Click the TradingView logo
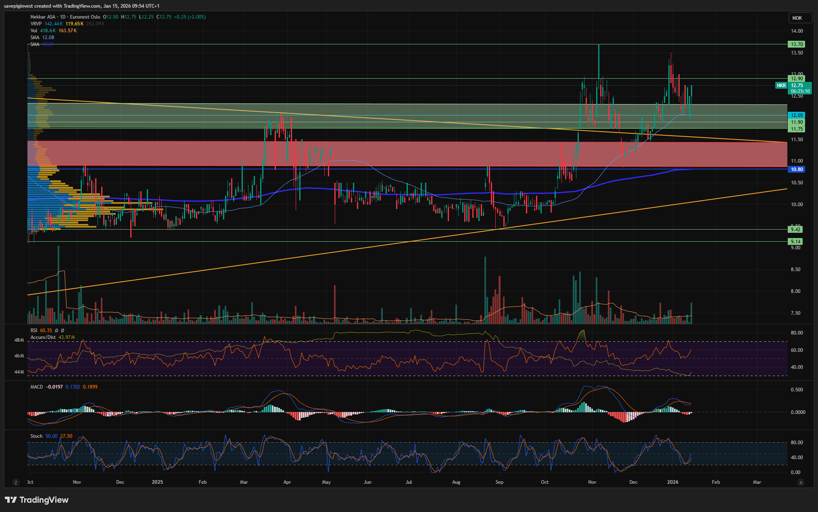 click(x=37, y=500)
